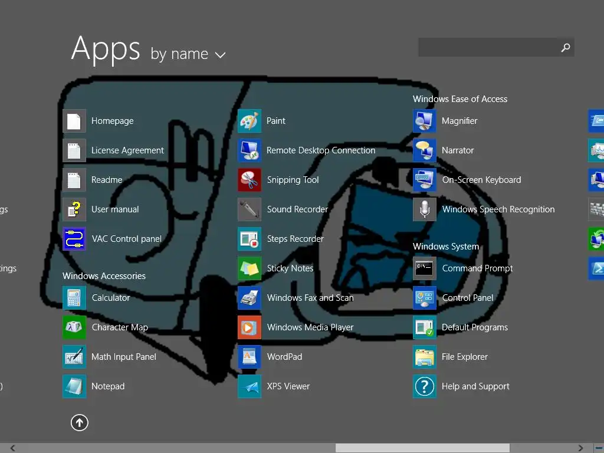
Task: Launch the Calculator app icon
Action: click(74, 298)
